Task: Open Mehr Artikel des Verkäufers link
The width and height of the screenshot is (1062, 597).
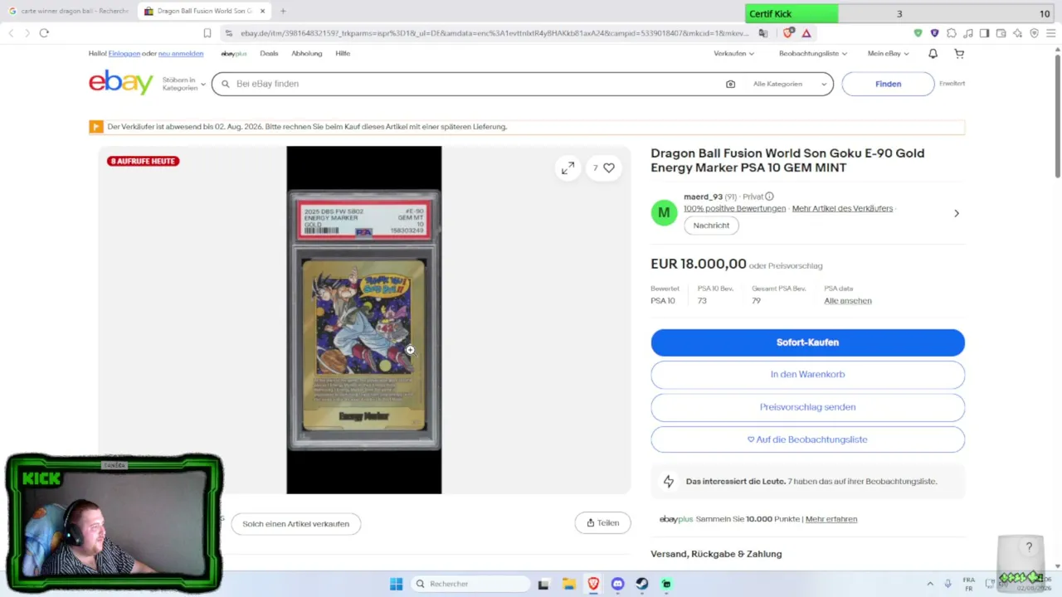Action: 842,209
